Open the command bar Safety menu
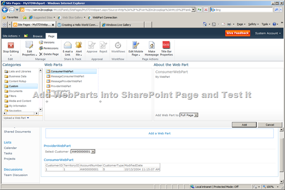Image resolution: width=285 pixels, height=190 pixels. click(x=253, y=24)
